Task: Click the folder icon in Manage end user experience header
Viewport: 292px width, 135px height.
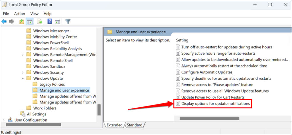Action: pyautogui.click(x=110, y=32)
